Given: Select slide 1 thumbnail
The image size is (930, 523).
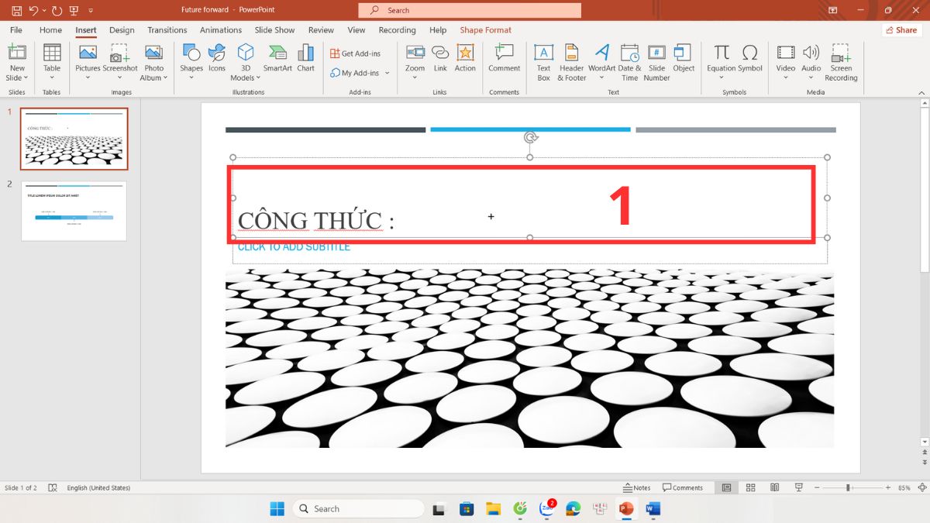Looking at the screenshot, I should (74, 139).
